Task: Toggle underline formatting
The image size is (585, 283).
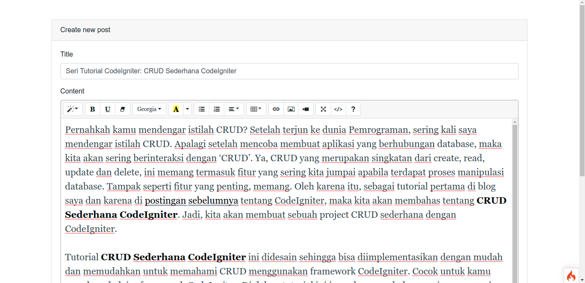Action: point(108,109)
